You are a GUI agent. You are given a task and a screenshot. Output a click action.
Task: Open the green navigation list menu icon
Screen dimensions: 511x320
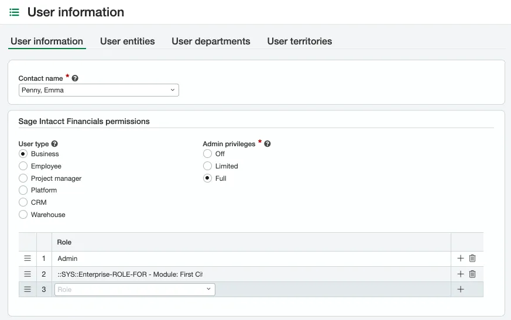(14, 12)
